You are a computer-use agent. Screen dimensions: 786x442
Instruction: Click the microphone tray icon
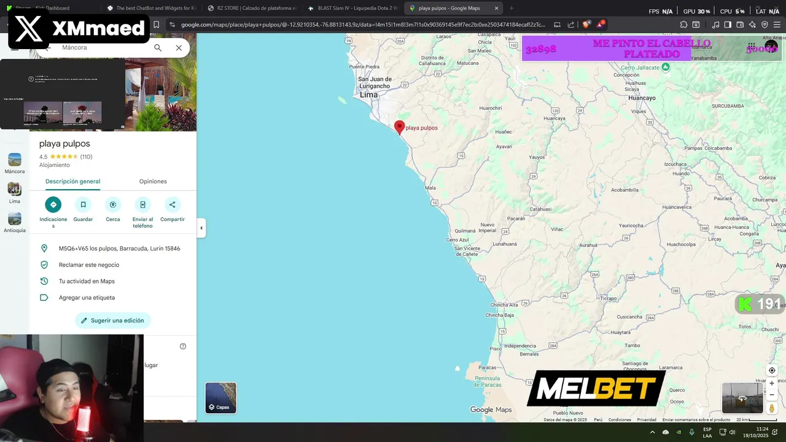692,432
